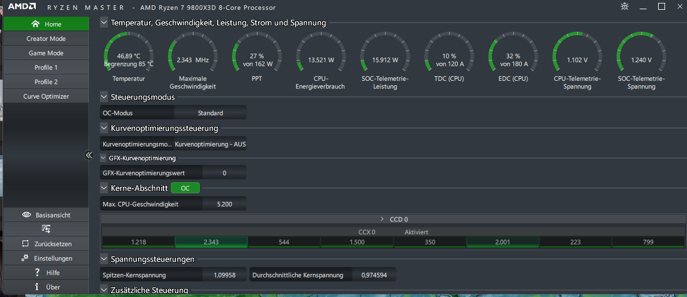The width and height of the screenshot is (687, 297).
Task: Click core cell showing 1.218
Action: click(139, 242)
